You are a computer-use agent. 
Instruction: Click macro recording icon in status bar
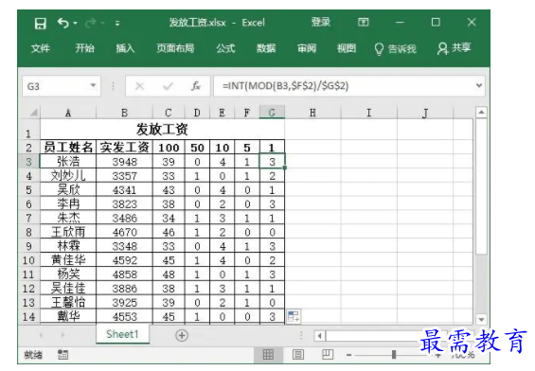(x=62, y=355)
